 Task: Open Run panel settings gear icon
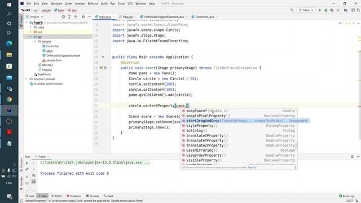[x=352, y=157]
